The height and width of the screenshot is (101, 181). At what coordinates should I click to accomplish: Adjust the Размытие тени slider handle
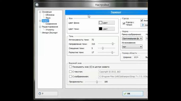point(112,52)
